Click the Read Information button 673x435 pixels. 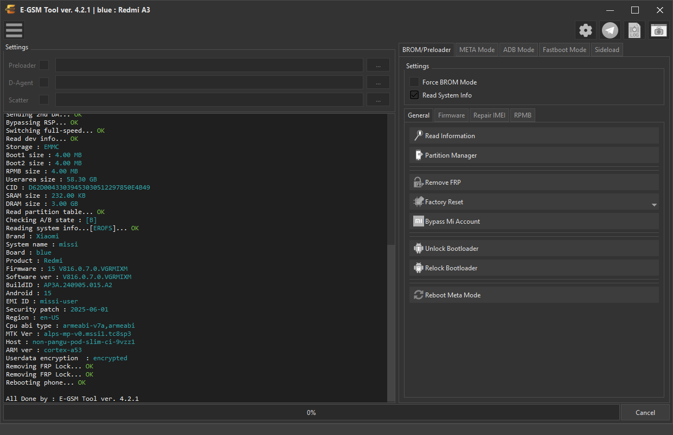click(x=534, y=136)
